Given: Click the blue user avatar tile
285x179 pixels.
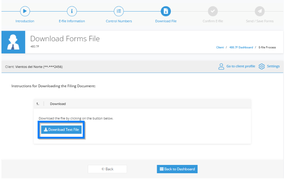Looking at the screenshot, I should click(13, 42).
